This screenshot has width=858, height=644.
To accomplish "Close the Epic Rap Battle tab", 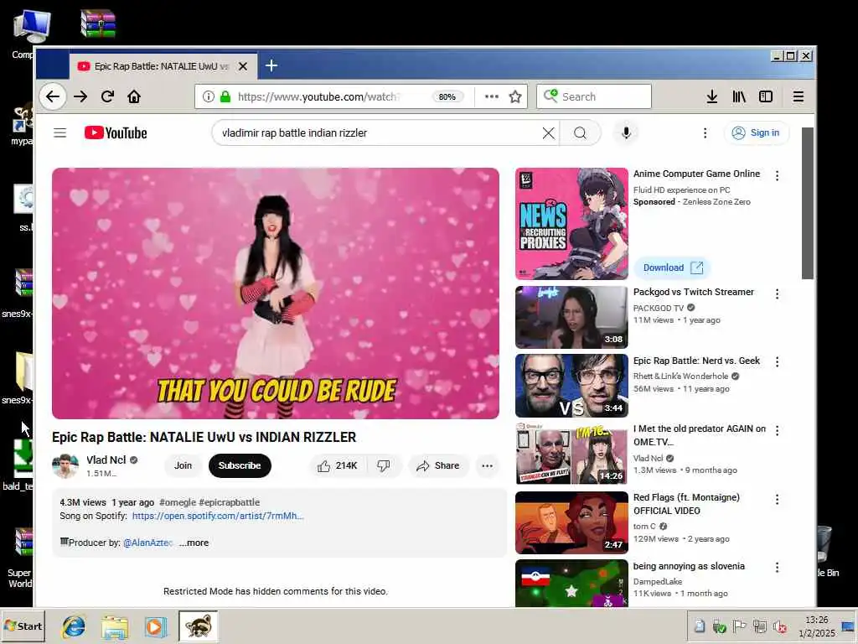I will tap(243, 66).
